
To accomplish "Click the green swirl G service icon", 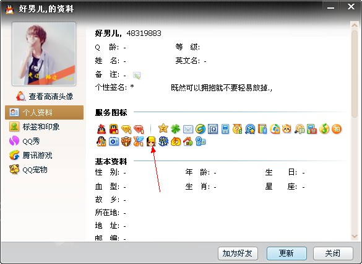I will tap(200, 129).
